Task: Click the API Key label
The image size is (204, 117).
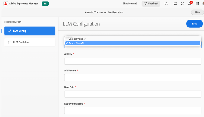Action: pos(68,54)
